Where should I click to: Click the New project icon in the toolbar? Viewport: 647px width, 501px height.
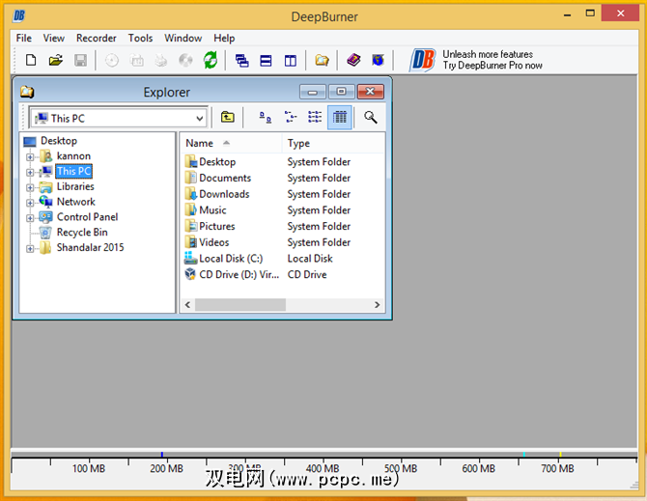coord(31,61)
